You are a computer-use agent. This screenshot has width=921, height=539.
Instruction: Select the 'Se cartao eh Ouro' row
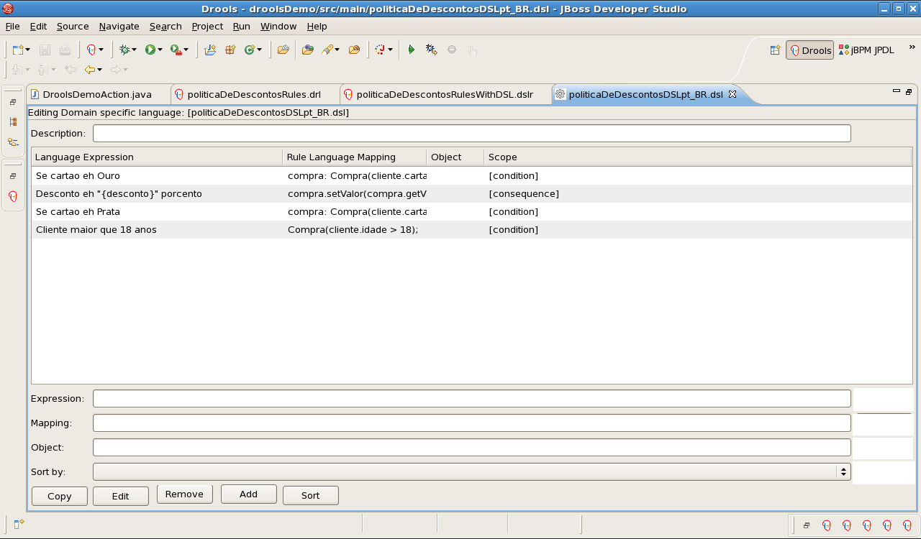[472, 175]
